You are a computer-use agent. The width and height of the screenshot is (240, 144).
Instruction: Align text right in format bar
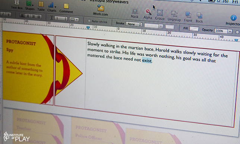[x=33, y=16]
